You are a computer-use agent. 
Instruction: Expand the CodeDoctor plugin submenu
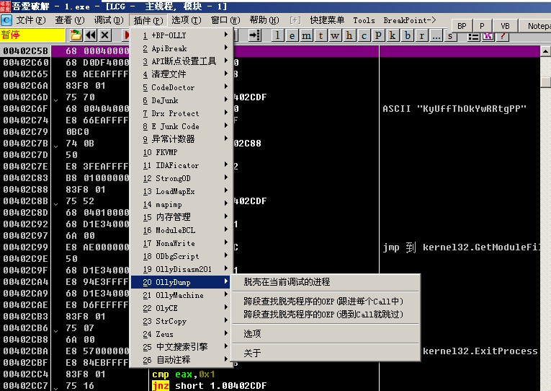(x=182, y=87)
